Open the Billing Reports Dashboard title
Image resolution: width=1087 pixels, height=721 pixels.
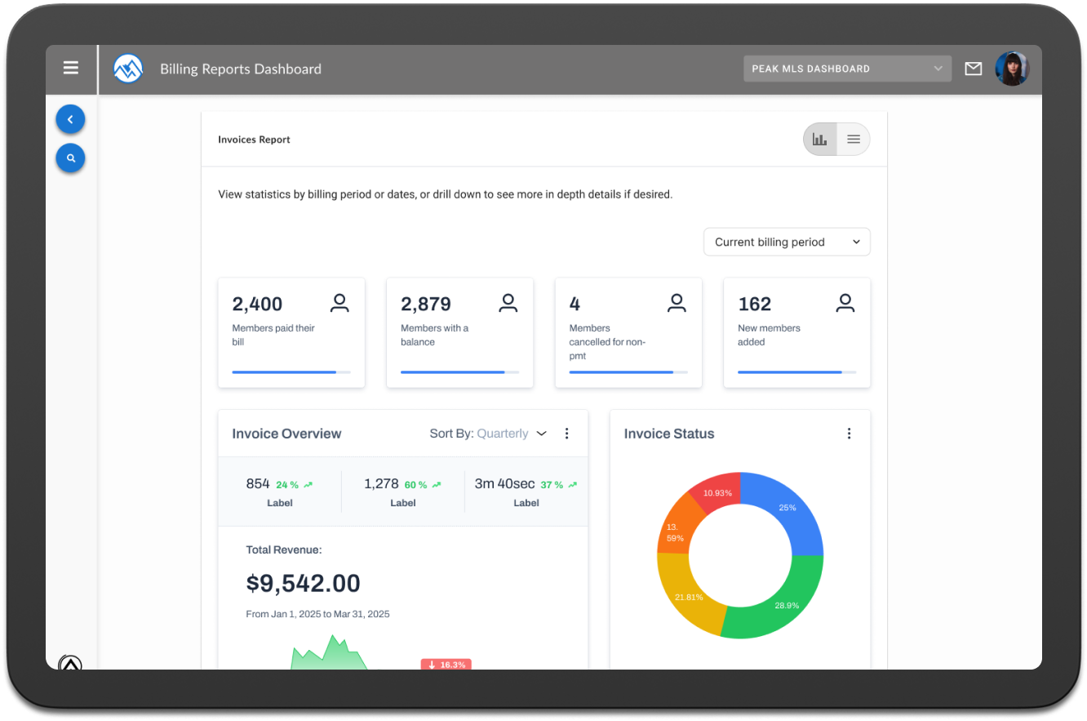click(x=241, y=69)
